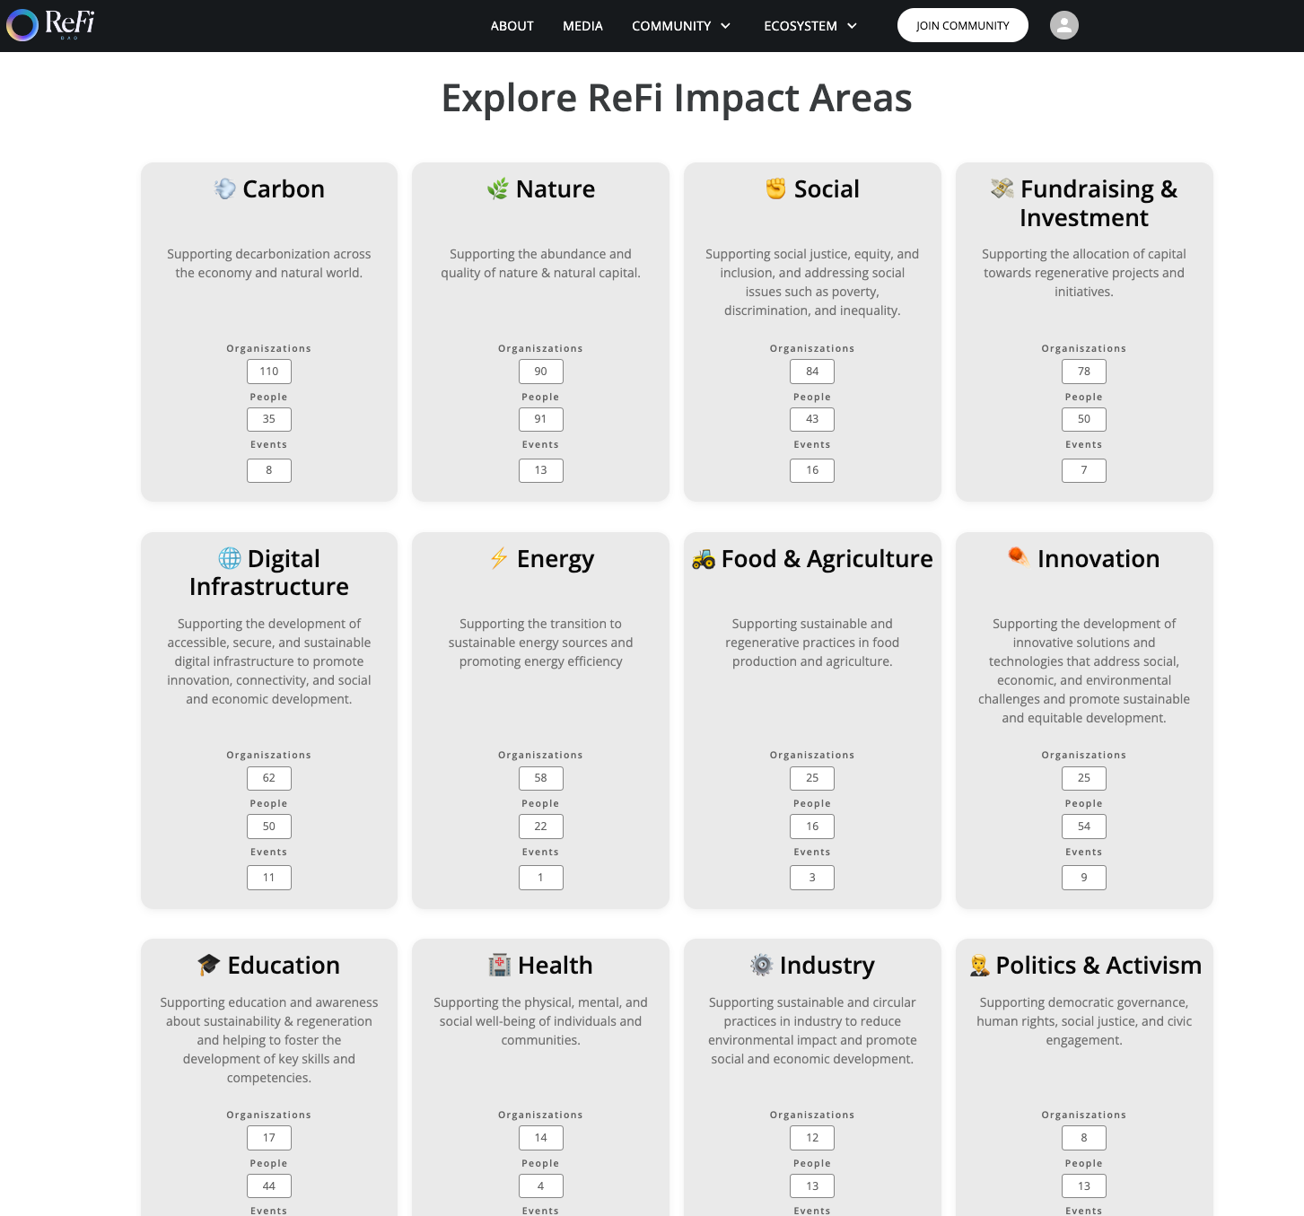Click Health people count 4

541,1186
